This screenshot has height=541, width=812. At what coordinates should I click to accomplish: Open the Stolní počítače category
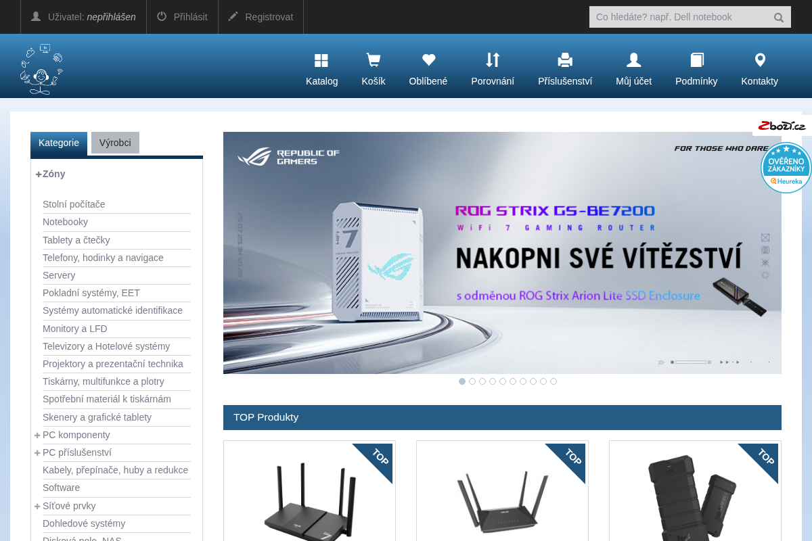coord(74,204)
